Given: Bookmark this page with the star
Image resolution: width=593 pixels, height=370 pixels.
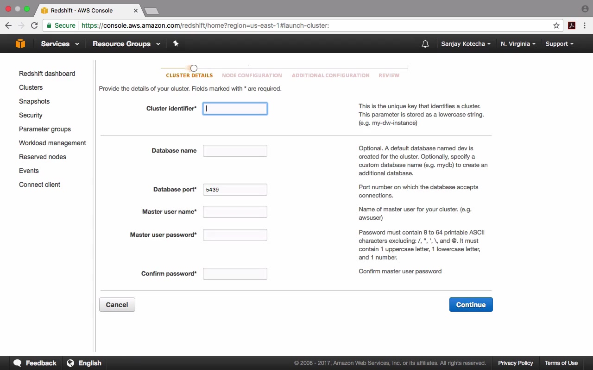Looking at the screenshot, I should pyautogui.click(x=556, y=25).
